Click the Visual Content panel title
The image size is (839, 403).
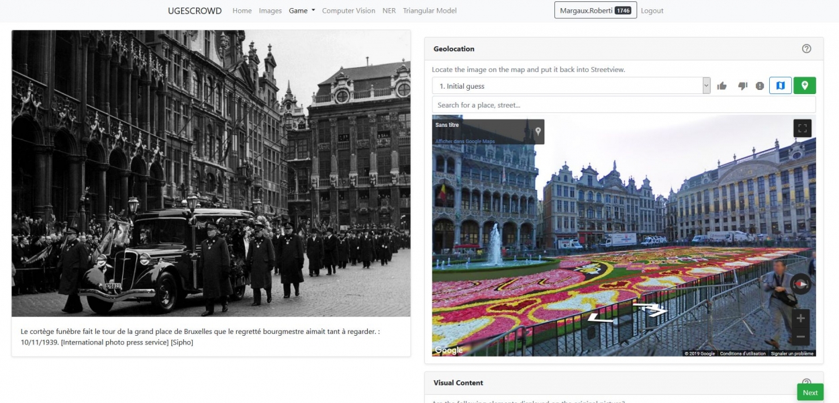458,383
